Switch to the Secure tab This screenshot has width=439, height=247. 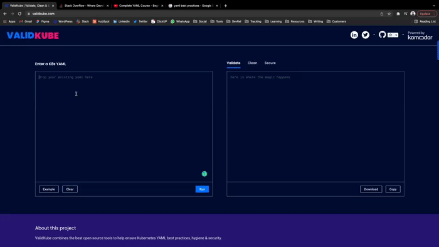(270, 63)
